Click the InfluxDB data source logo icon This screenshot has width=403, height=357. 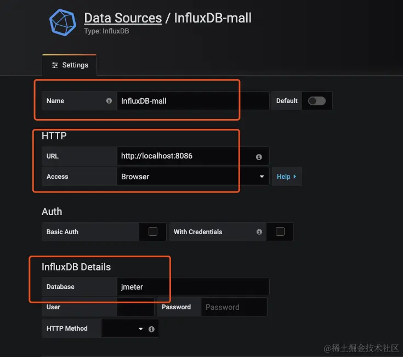(x=63, y=22)
